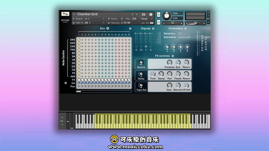The width and height of the screenshot is (269, 151).
Task: Select Evo 1 pin on D#2 row
Action: (79, 40)
